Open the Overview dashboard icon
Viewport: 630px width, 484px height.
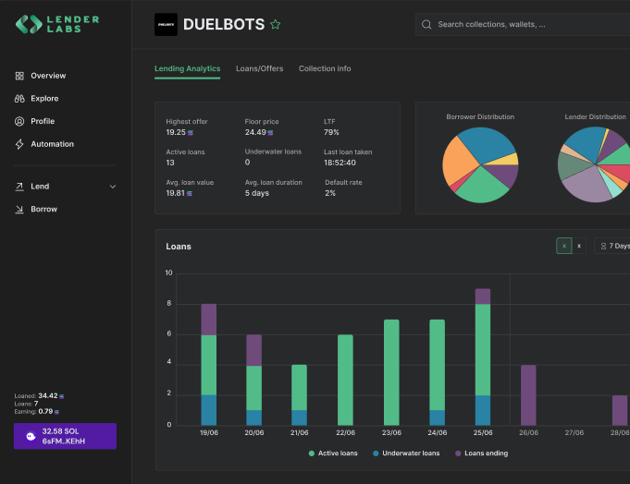(20, 76)
